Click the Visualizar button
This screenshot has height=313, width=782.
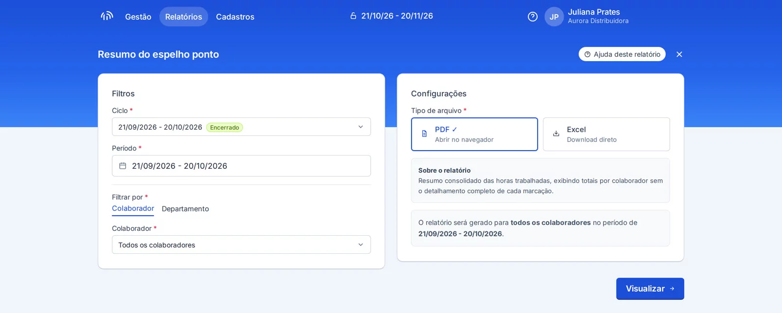coord(650,289)
